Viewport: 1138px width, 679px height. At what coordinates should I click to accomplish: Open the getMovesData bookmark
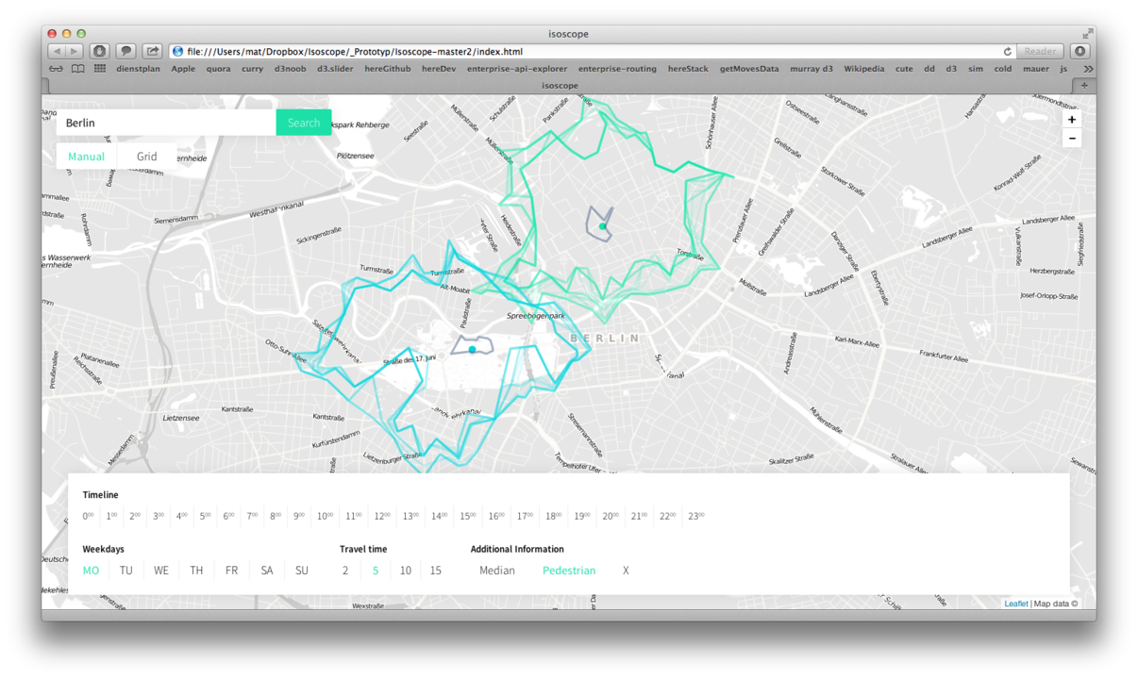[749, 69]
